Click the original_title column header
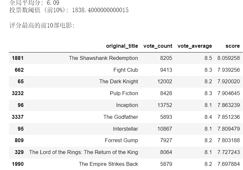This screenshot has height=170, width=243. click(x=122, y=46)
